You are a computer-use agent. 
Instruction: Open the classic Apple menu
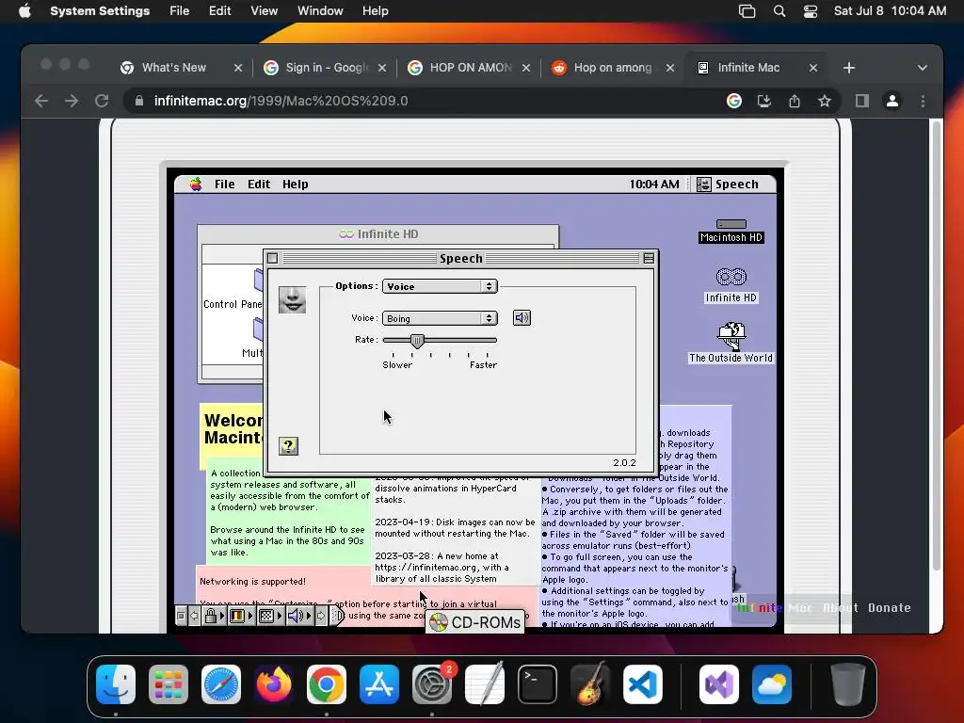(x=196, y=185)
